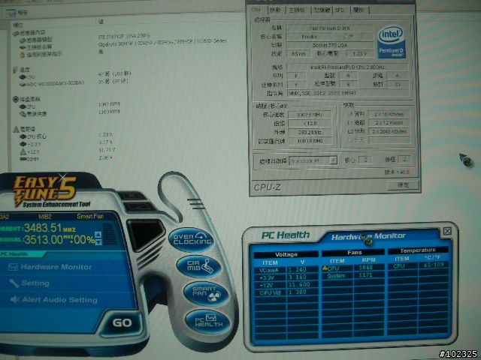481x360 pixels.
Task: Open the Memory tab before SPD in CPU-Z
Action: click(x=322, y=10)
